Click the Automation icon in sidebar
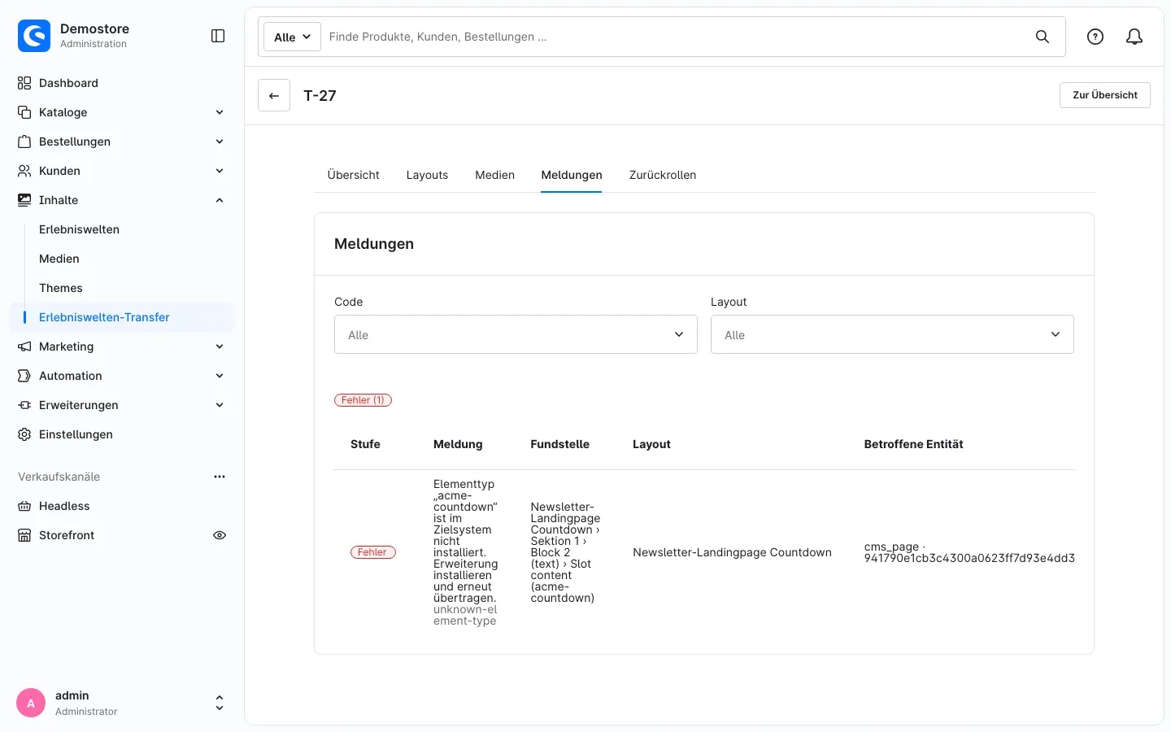 click(x=24, y=376)
